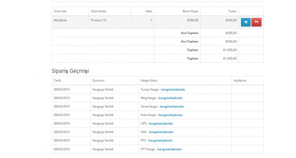Click the Adet column header

point(143,11)
